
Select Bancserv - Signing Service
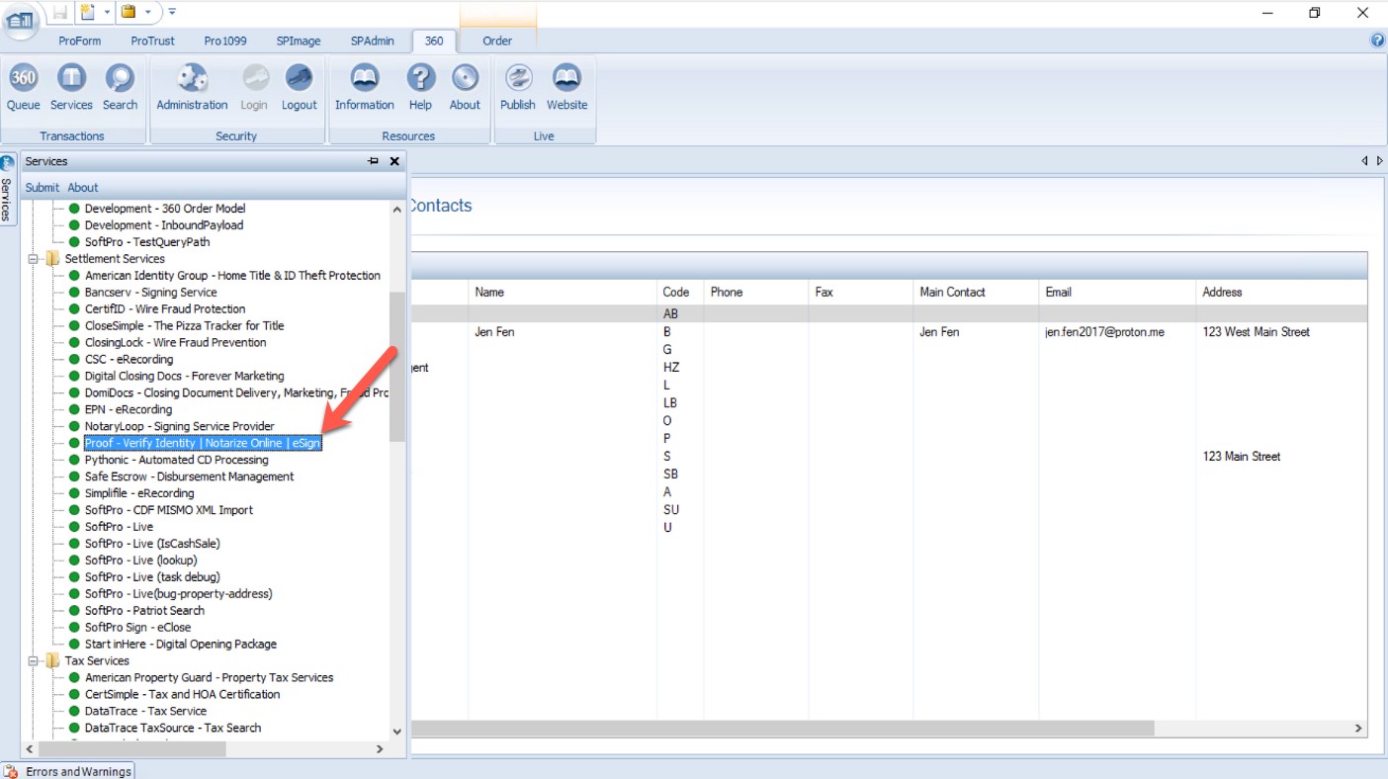click(150, 293)
